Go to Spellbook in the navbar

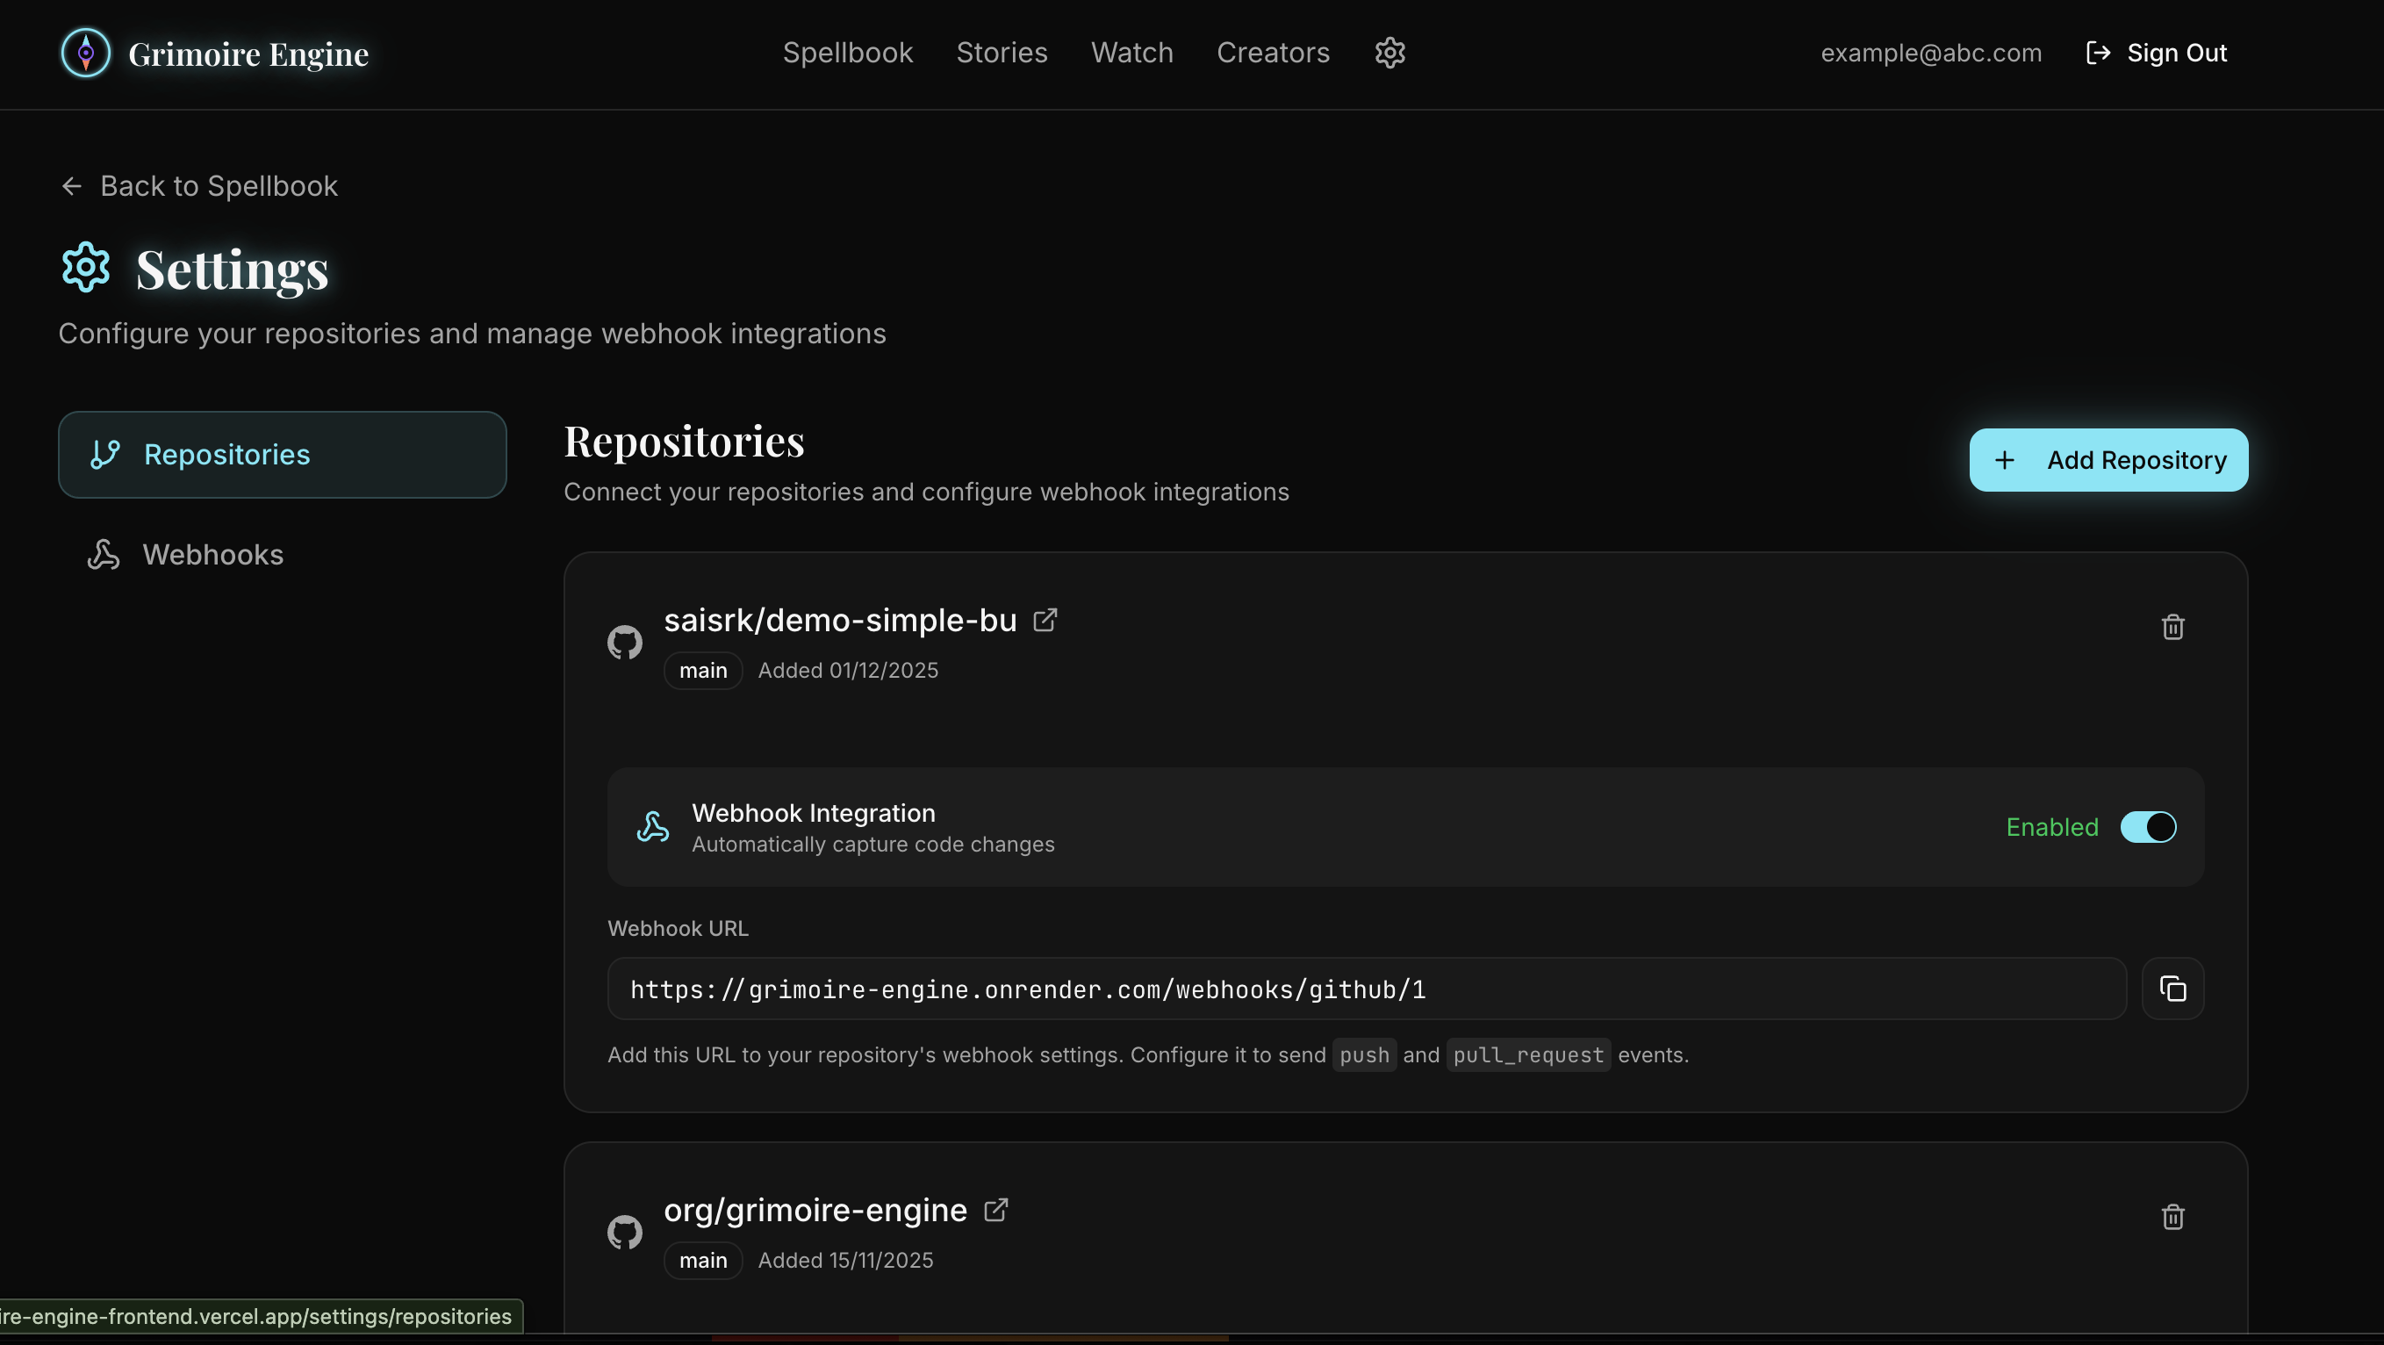848,53
